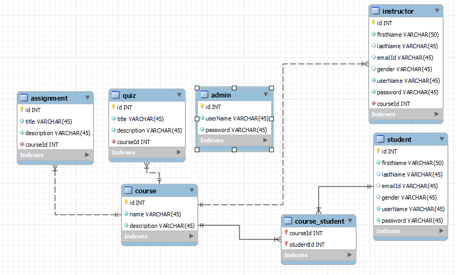Screen dimensions: 456x275
Task: Click the primary key icon of quiz id
Action: click(x=113, y=107)
